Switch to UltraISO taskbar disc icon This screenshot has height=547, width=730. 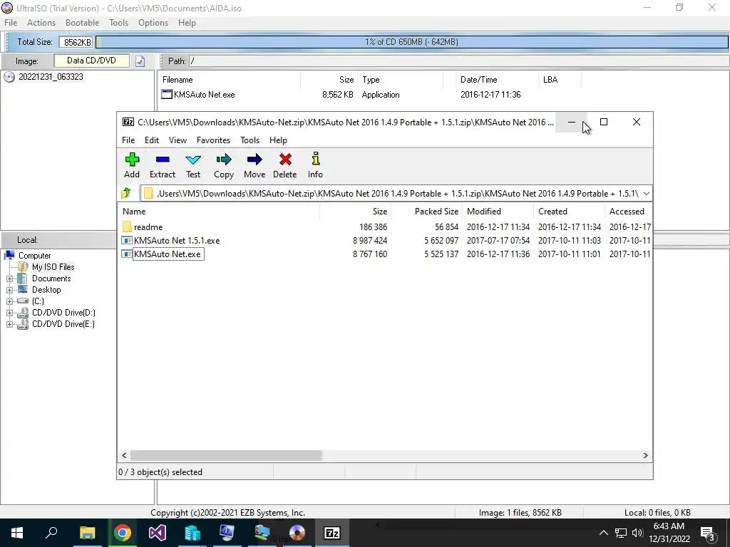point(297,533)
